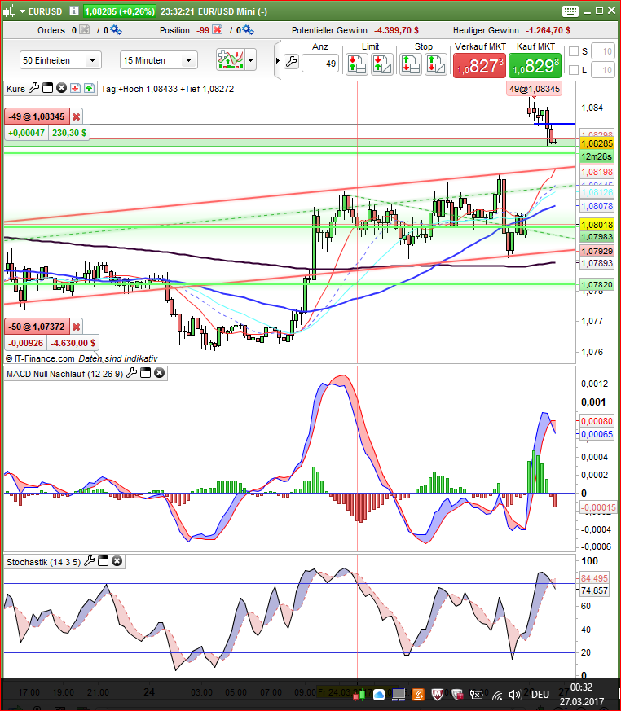Open the Java tray icon

418,694
